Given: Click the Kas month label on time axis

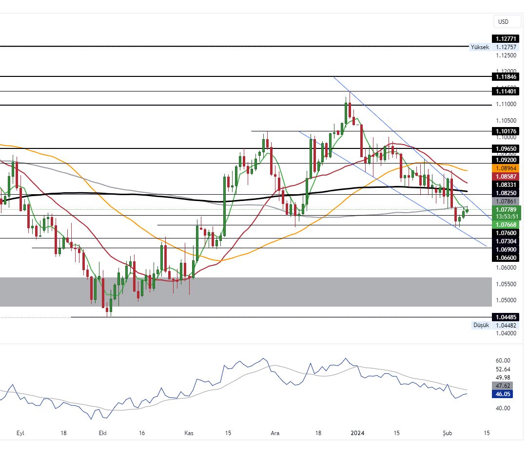Looking at the screenshot, I should [x=189, y=433].
